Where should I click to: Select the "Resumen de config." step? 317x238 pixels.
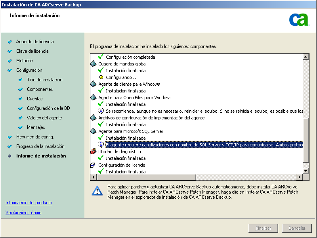pos(36,137)
